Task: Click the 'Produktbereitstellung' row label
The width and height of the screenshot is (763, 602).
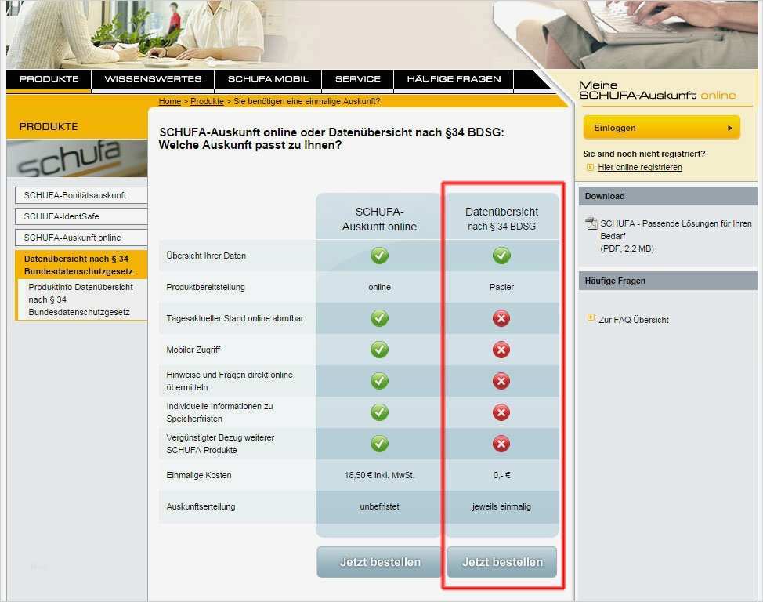Action: click(x=205, y=287)
